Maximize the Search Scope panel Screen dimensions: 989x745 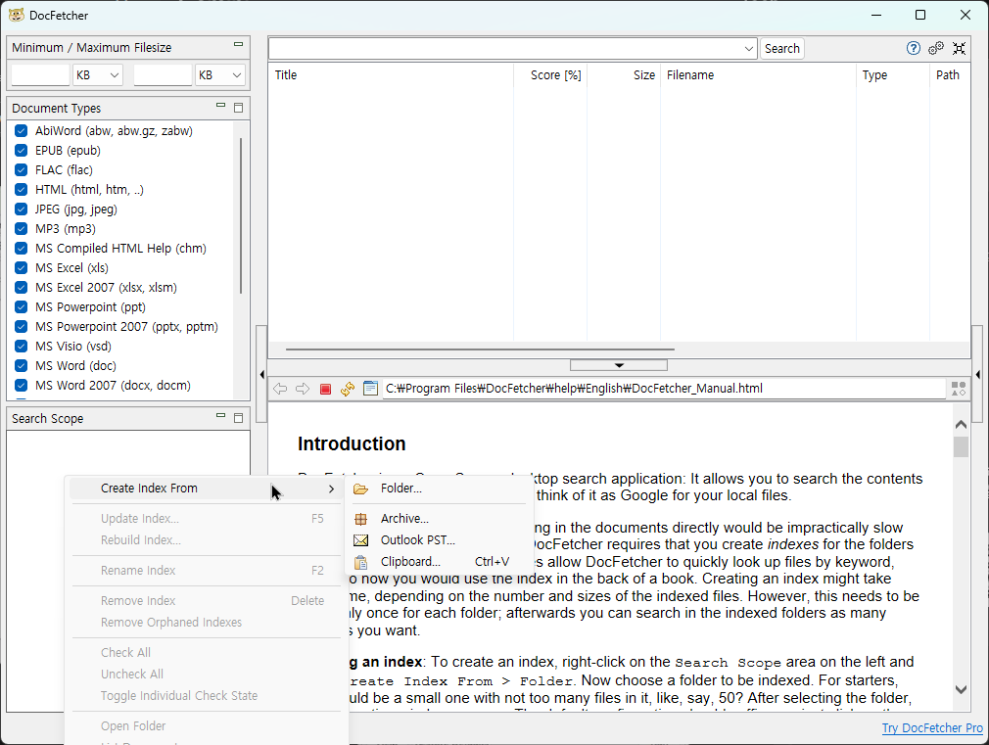click(238, 418)
